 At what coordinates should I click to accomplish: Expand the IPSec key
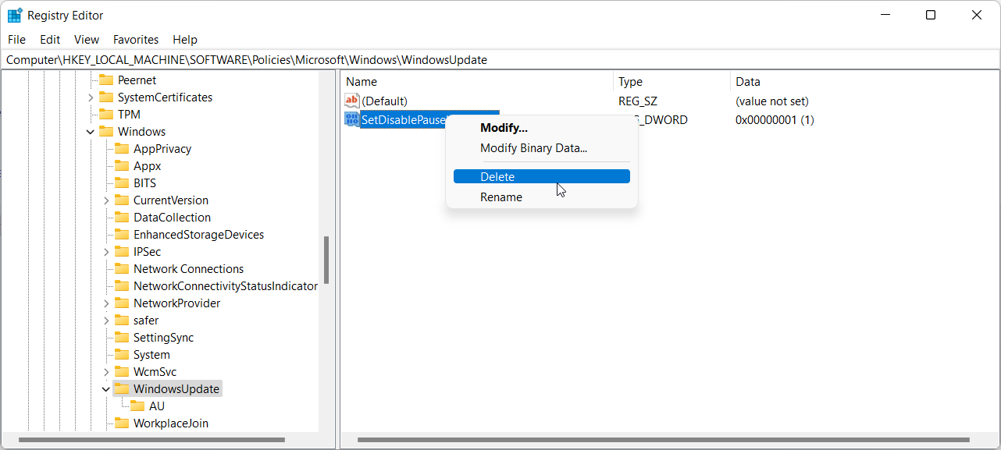pyautogui.click(x=106, y=251)
